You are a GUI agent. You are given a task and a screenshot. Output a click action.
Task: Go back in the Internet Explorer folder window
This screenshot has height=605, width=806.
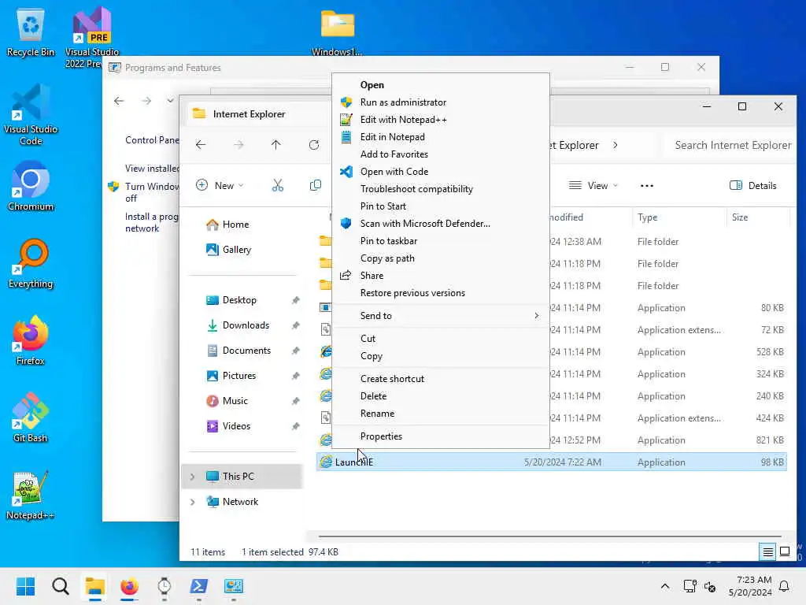coord(201,145)
